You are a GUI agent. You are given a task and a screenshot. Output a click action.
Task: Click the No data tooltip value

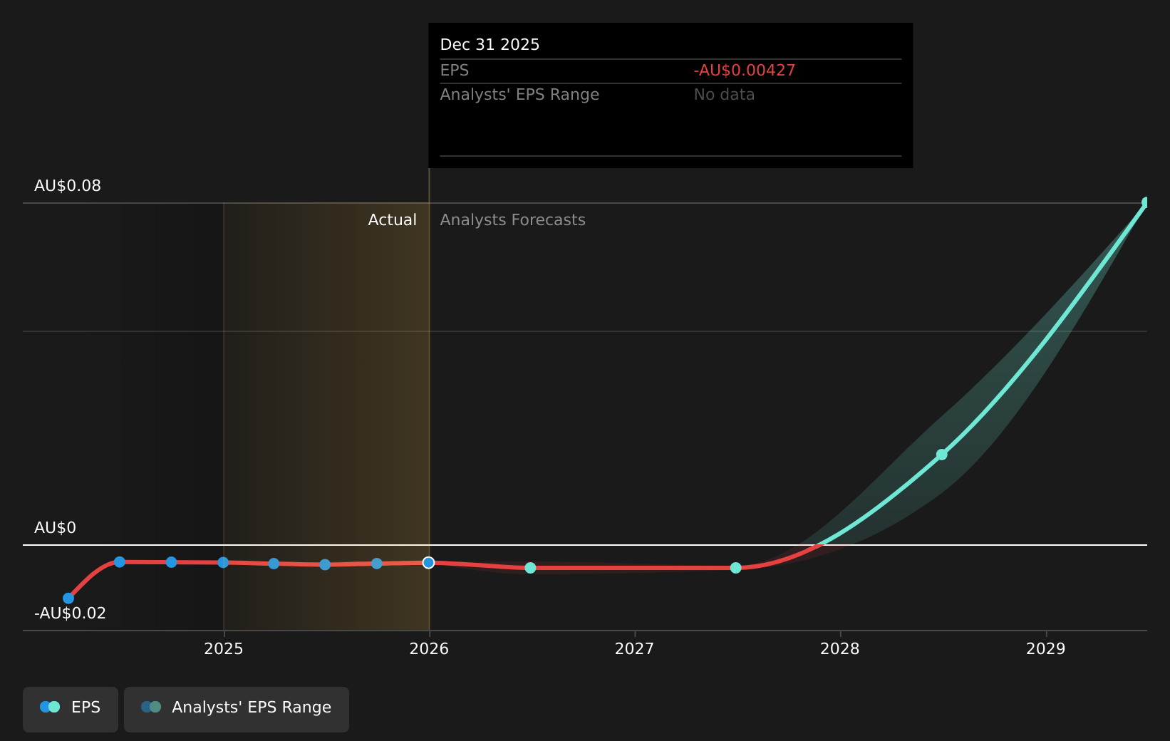[724, 95]
